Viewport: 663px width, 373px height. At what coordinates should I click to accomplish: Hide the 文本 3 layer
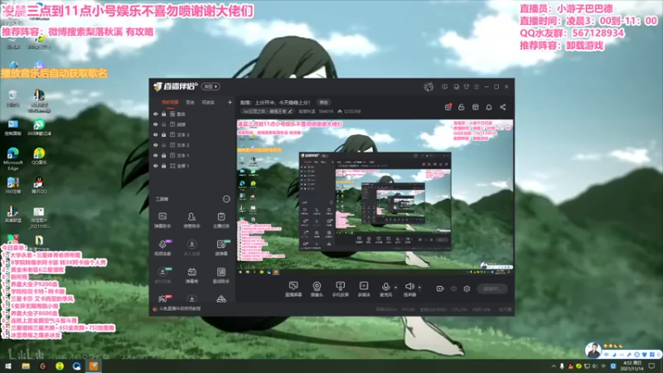pyautogui.click(x=156, y=135)
